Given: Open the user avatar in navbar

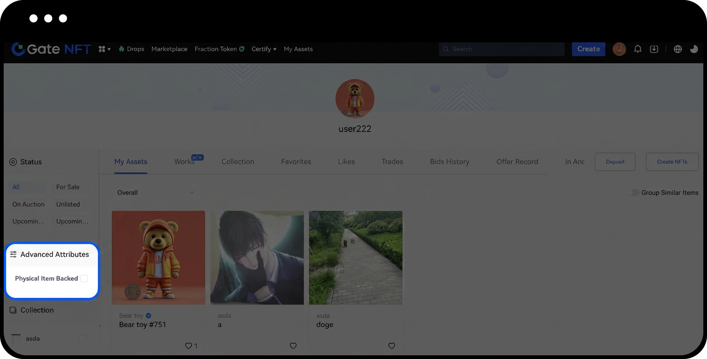Looking at the screenshot, I should 619,49.
